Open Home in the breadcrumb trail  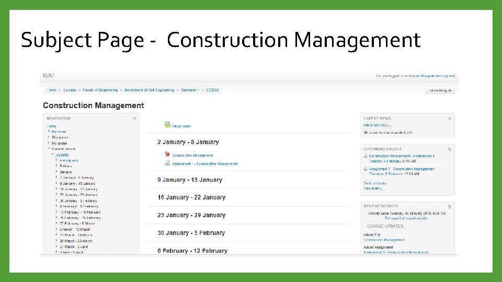point(51,90)
